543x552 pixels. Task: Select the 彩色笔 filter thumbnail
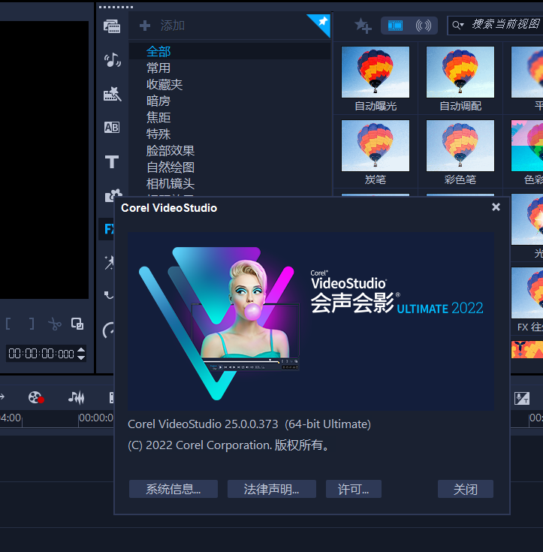click(460, 146)
